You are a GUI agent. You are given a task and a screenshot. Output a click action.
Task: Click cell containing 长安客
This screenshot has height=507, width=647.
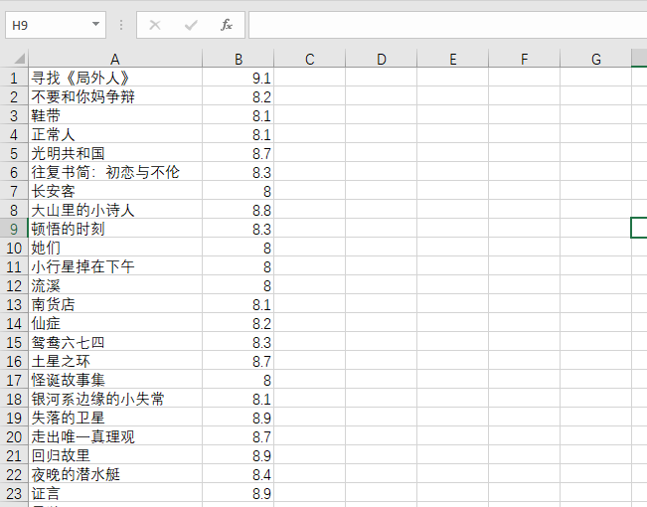coord(115,191)
